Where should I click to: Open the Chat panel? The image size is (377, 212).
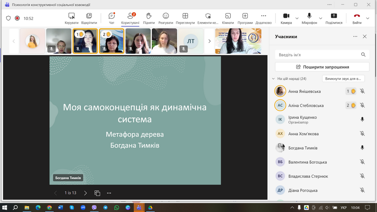pyautogui.click(x=111, y=18)
